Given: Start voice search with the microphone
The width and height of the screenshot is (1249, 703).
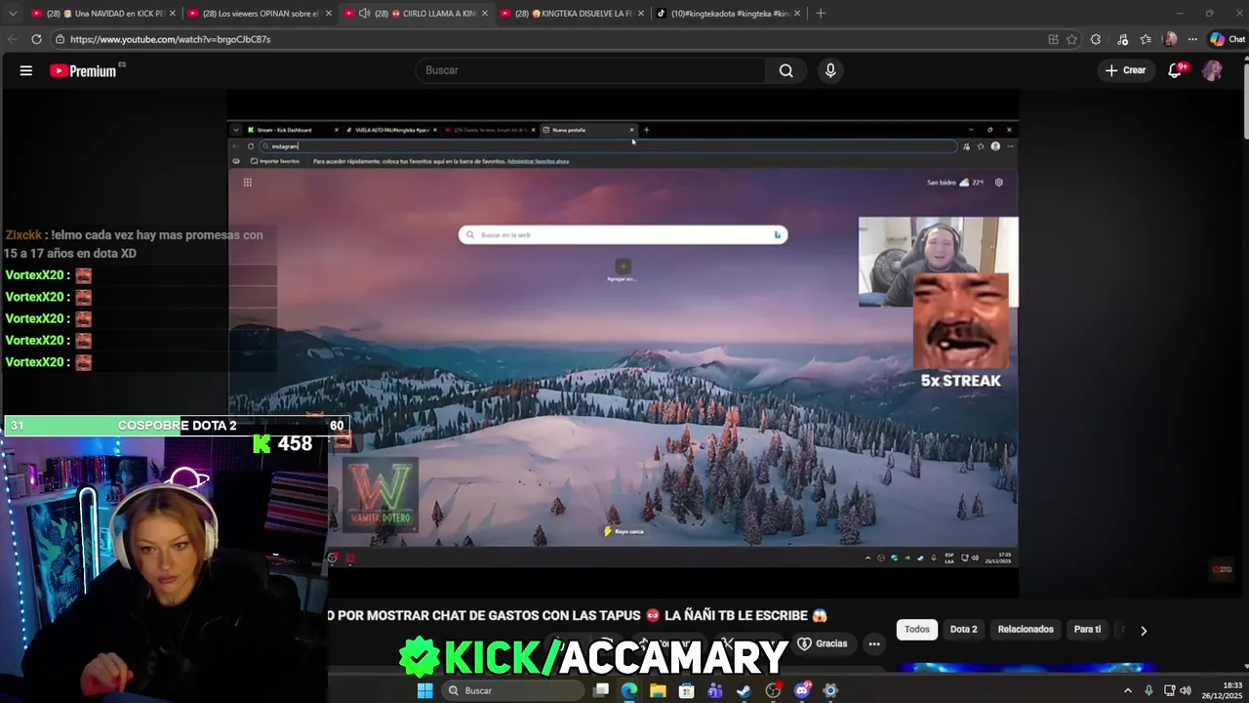Looking at the screenshot, I should [x=830, y=70].
